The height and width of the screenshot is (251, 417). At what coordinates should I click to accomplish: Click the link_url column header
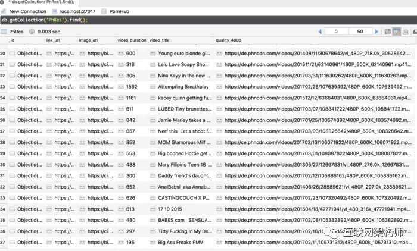coord(52,40)
